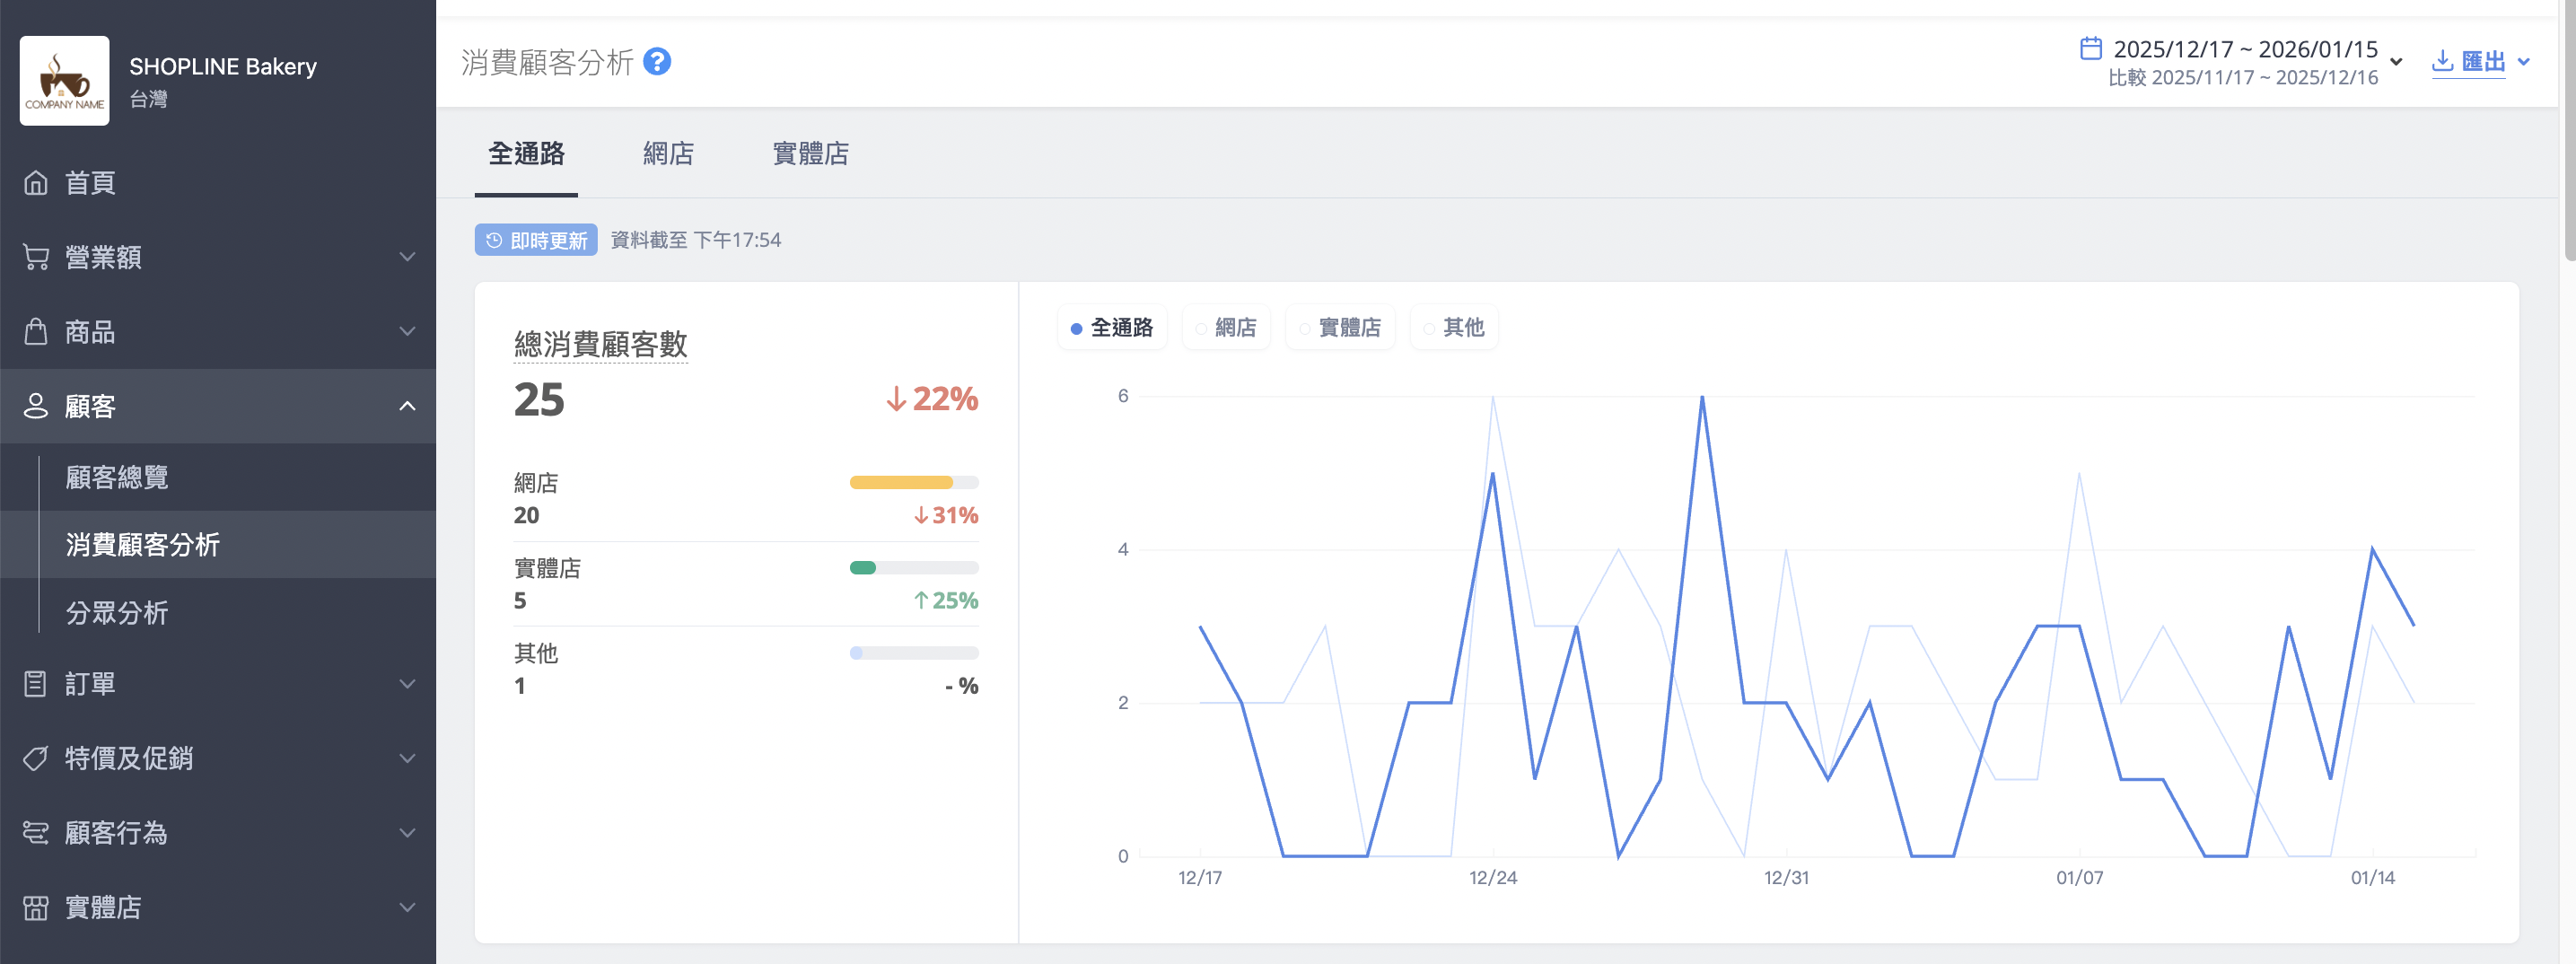Click the home icon for 首頁
Image resolution: width=2576 pixels, height=964 pixels.
[x=36, y=183]
